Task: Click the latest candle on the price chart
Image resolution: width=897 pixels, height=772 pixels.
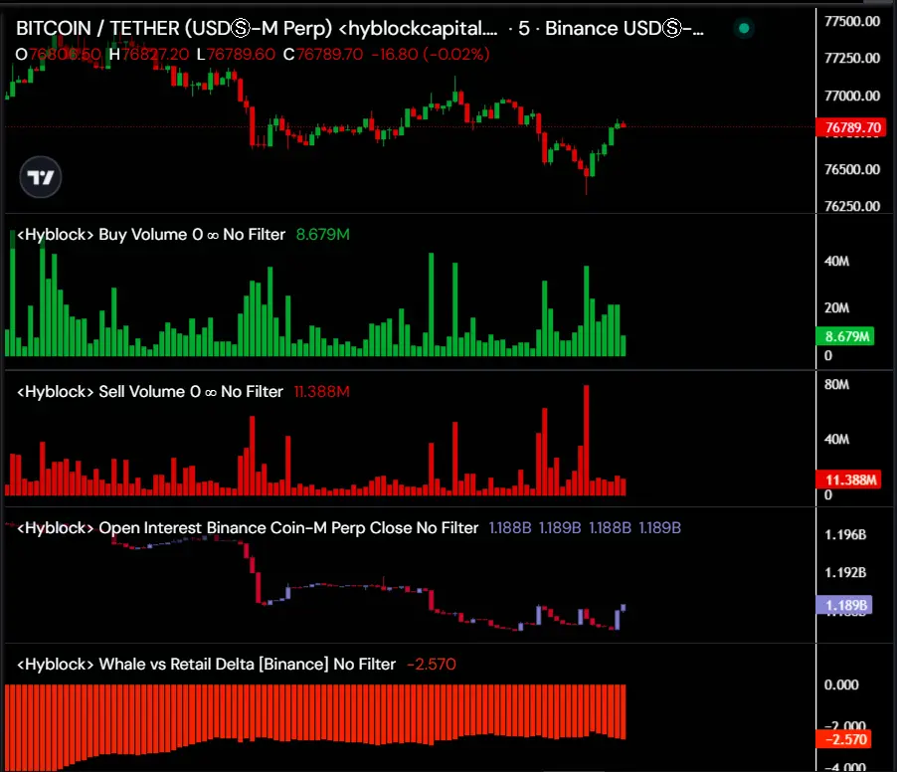Action: pos(624,124)
